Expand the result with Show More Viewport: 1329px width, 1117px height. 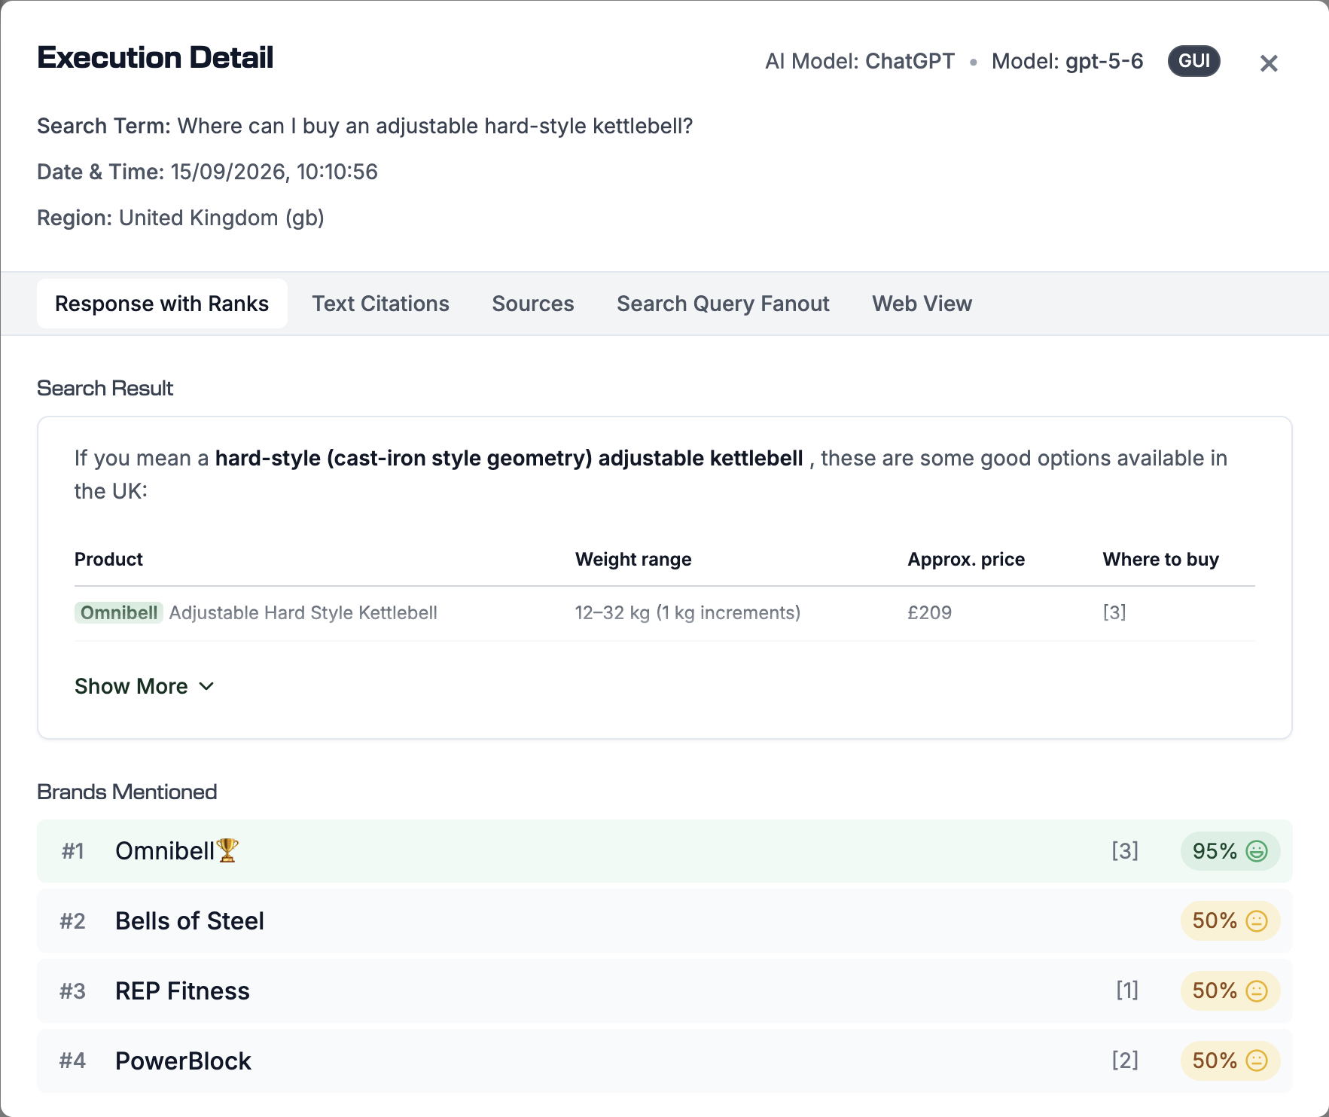click(145, 686)
